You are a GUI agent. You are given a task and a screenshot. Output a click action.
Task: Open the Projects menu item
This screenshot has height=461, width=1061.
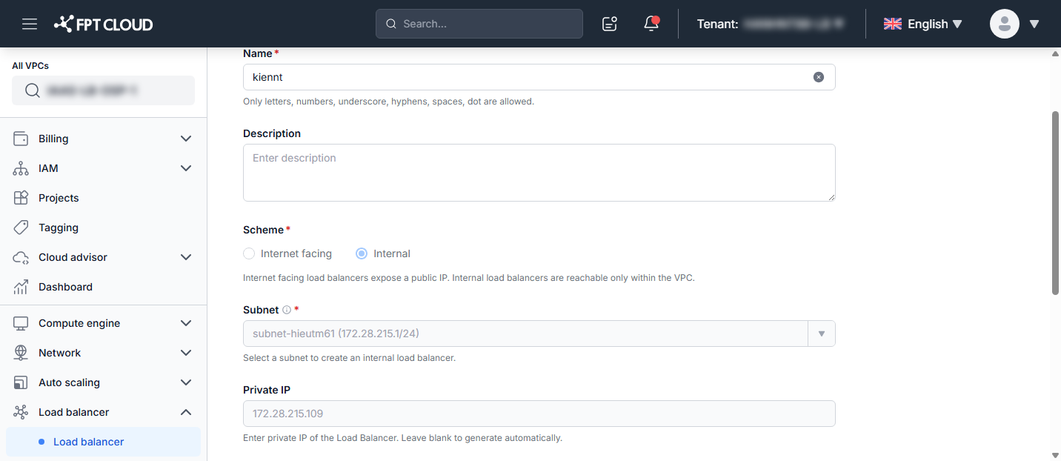103,198
